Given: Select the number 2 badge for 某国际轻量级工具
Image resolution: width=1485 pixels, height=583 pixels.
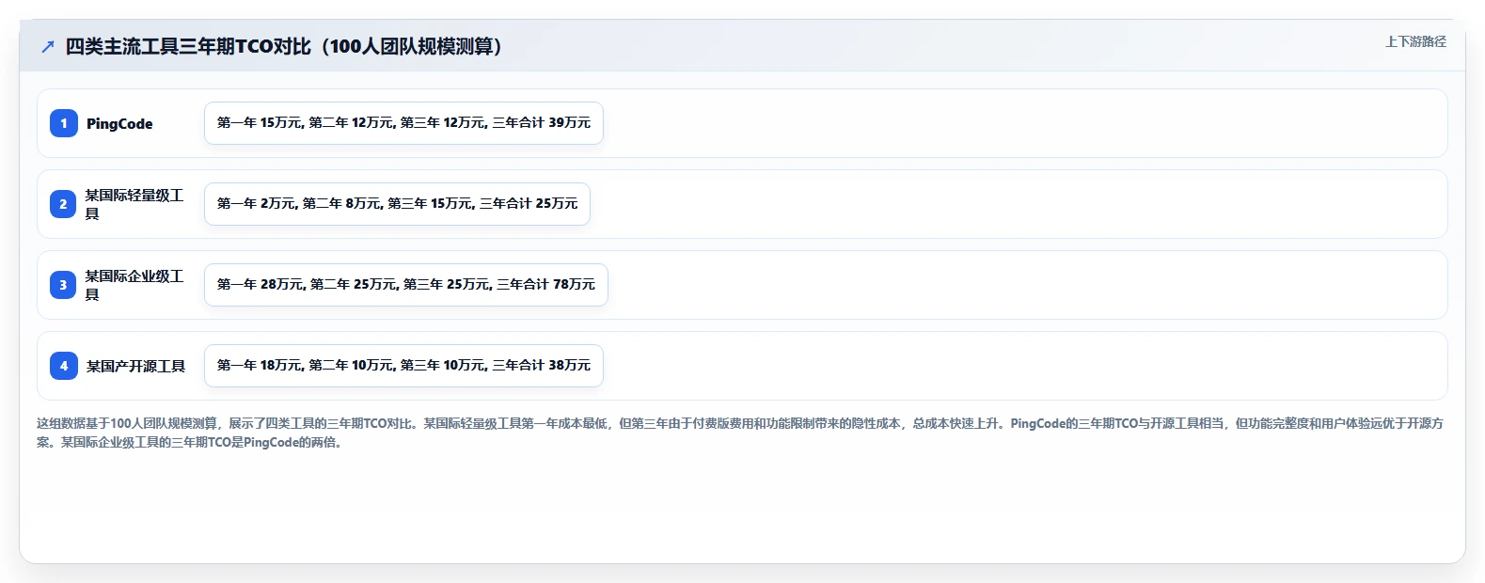Looking at the screenshot, I should pos(64,204).
